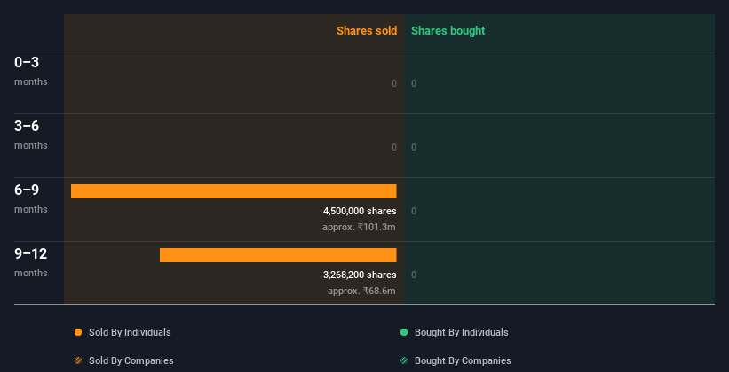Select the 6–9 months row label
This screenshot has width=729, height=372.
coord(31,198)
